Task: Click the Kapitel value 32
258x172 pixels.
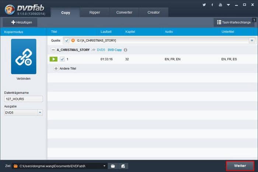Action: (x=127, y=59)
